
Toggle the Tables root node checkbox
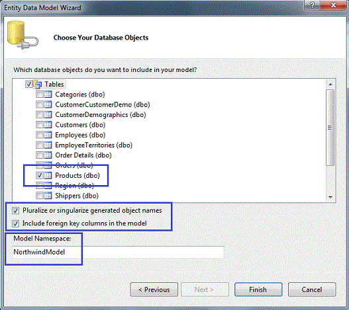(29, 84)
